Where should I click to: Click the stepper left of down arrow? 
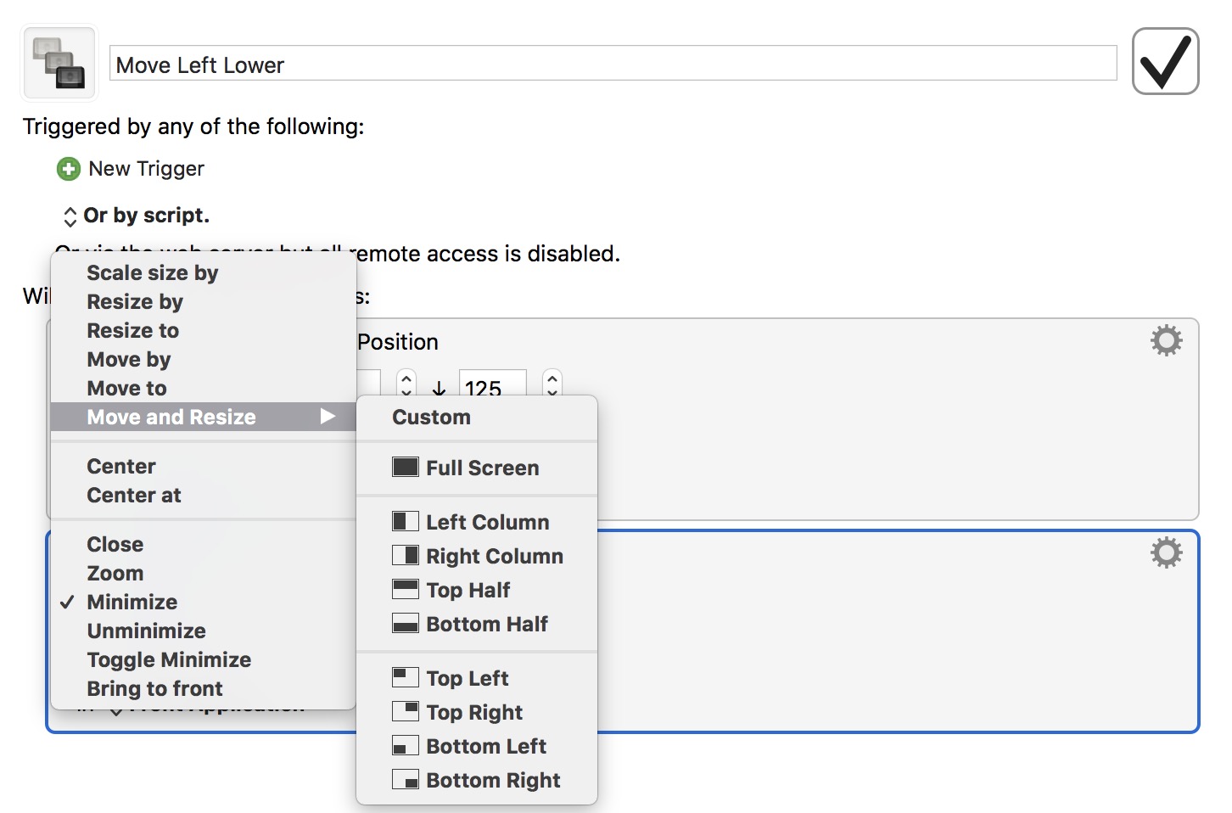[406, 384]
